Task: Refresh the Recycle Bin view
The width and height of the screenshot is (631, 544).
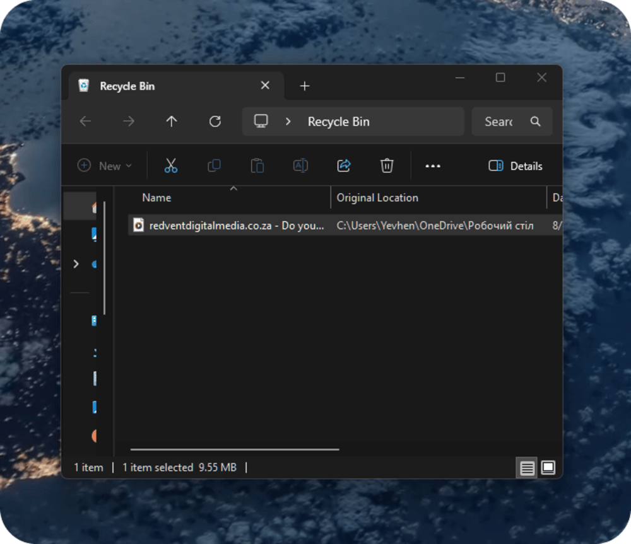Action: pos(215,122)
